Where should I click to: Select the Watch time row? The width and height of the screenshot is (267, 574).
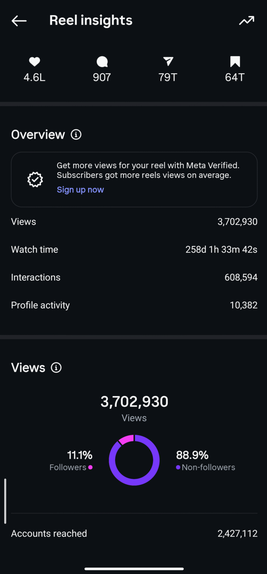tap(134, 249)
